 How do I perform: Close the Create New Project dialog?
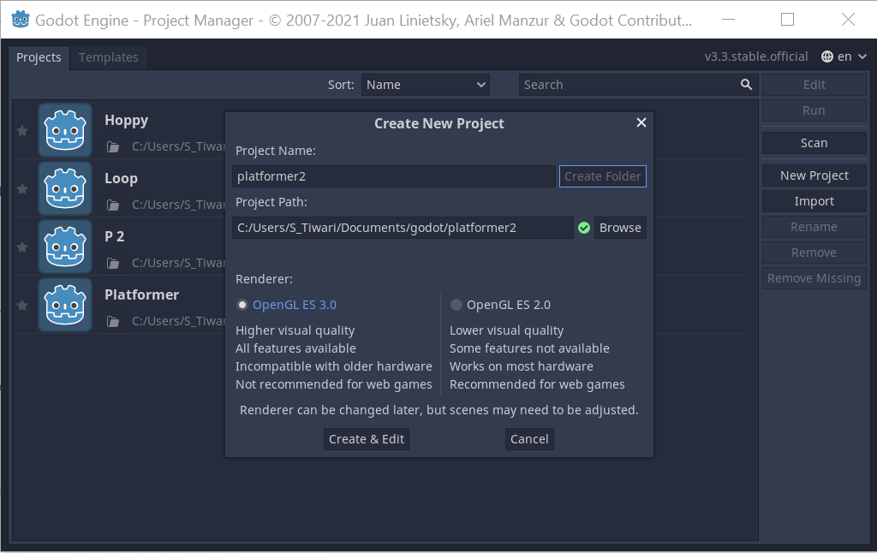point(641,122)
